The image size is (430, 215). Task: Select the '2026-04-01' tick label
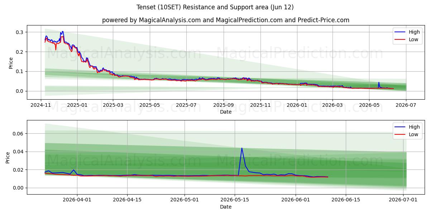[77, 200]
